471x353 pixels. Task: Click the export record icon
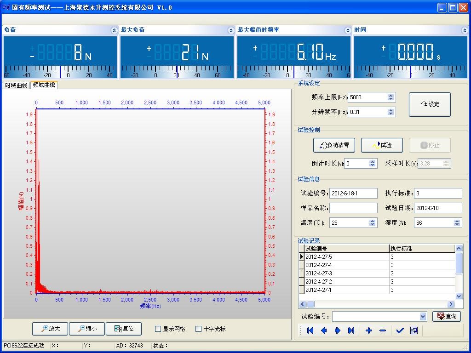coord(414,330)
